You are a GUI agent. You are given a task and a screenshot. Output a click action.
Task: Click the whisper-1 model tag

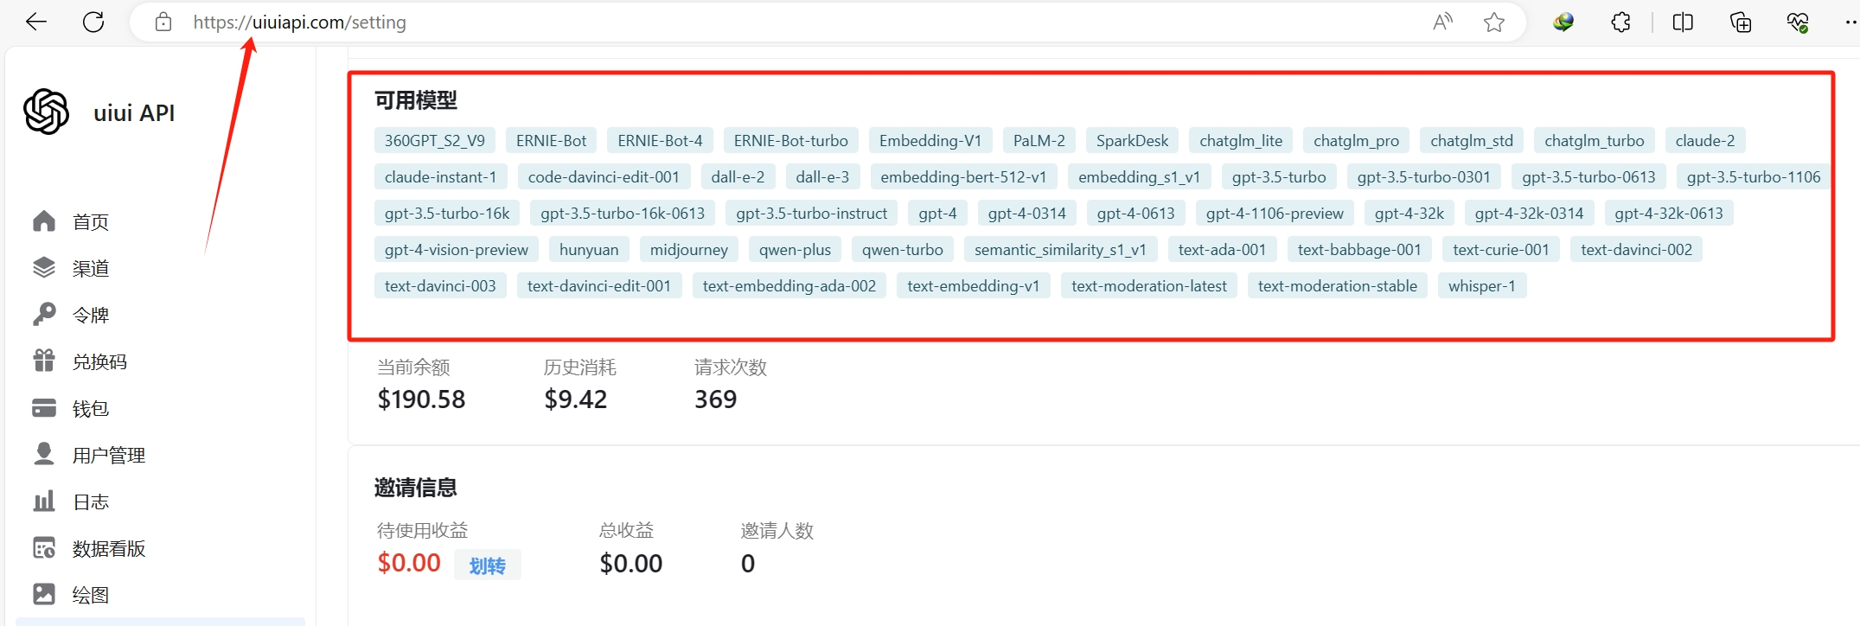[x=1482, y=286]
